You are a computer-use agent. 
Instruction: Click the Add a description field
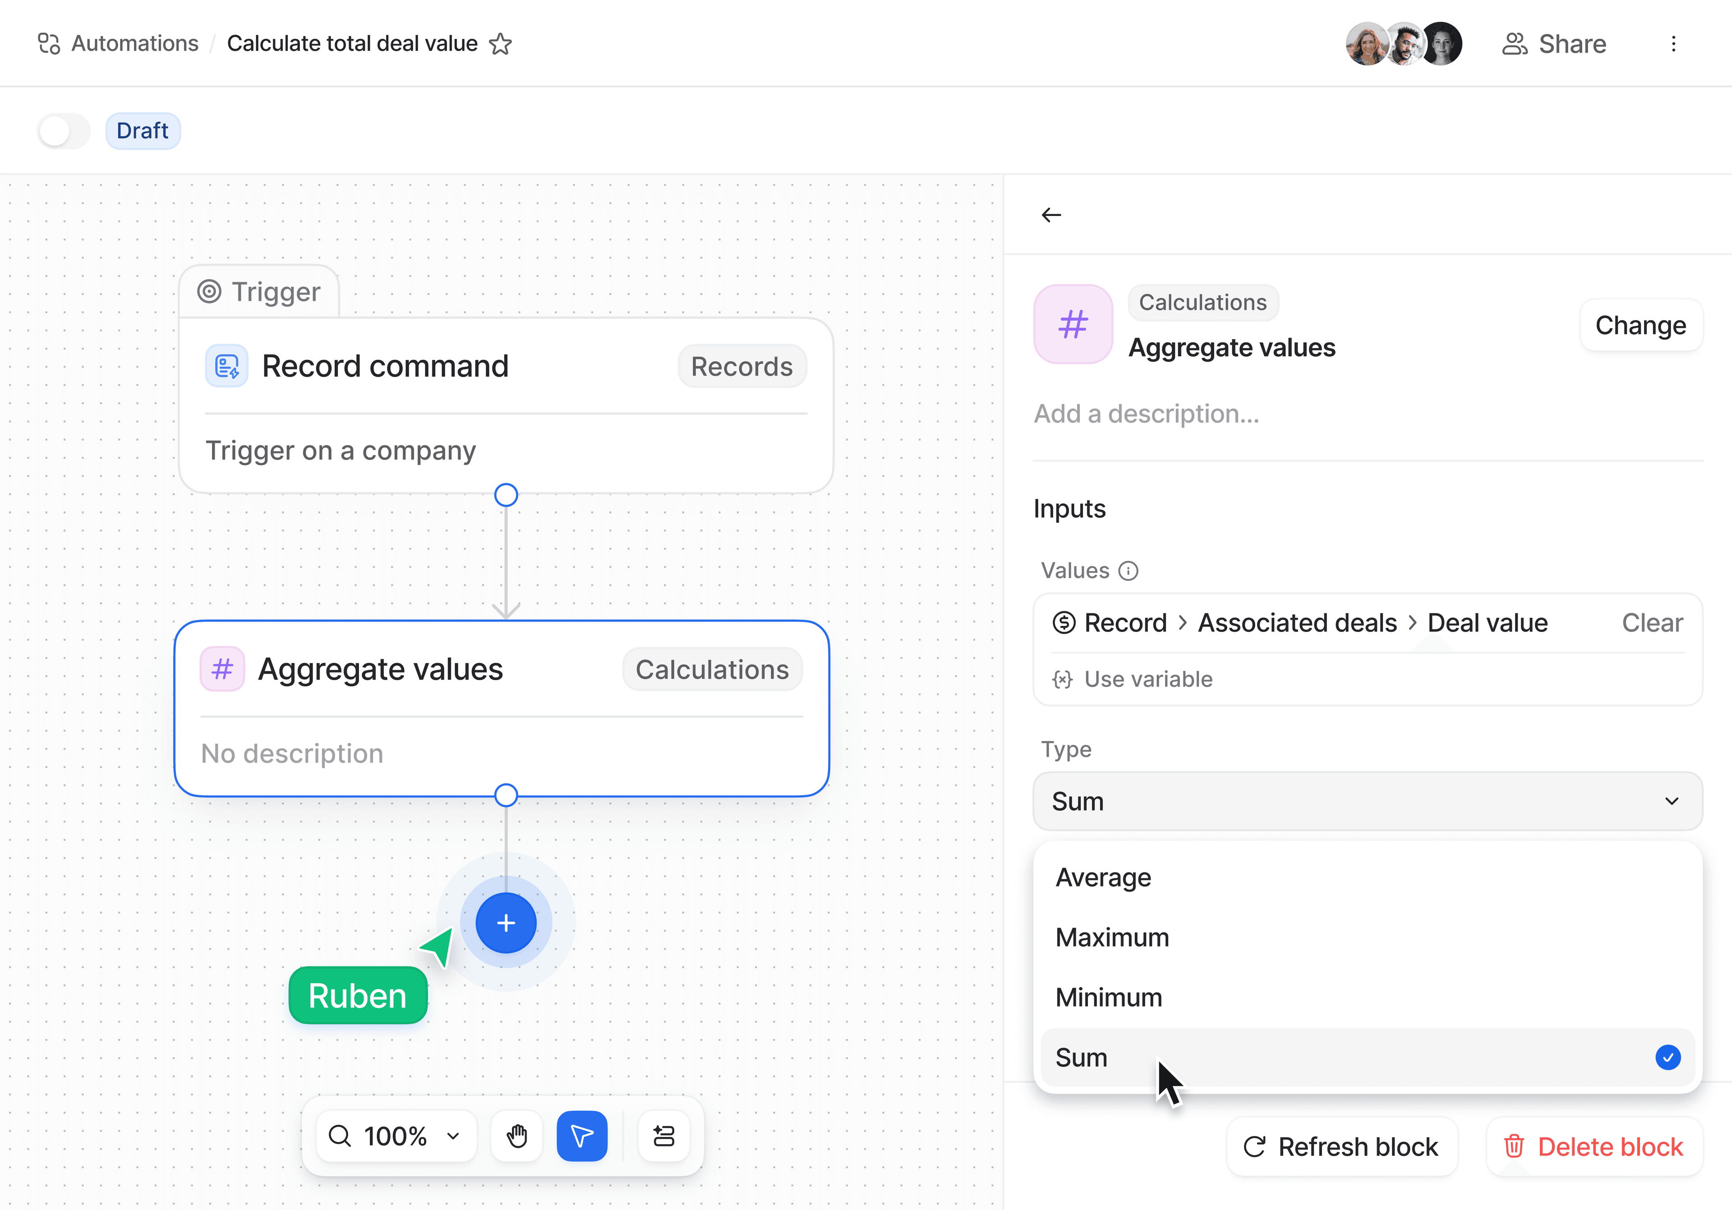(x=1146, y=414)
